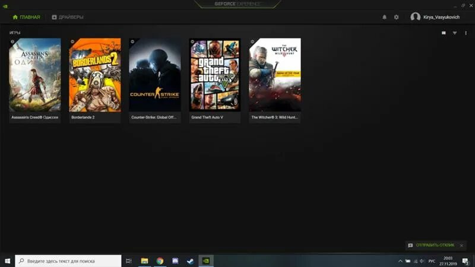Click the NVIDIA logo in title bar

click(x=5, y=6)
